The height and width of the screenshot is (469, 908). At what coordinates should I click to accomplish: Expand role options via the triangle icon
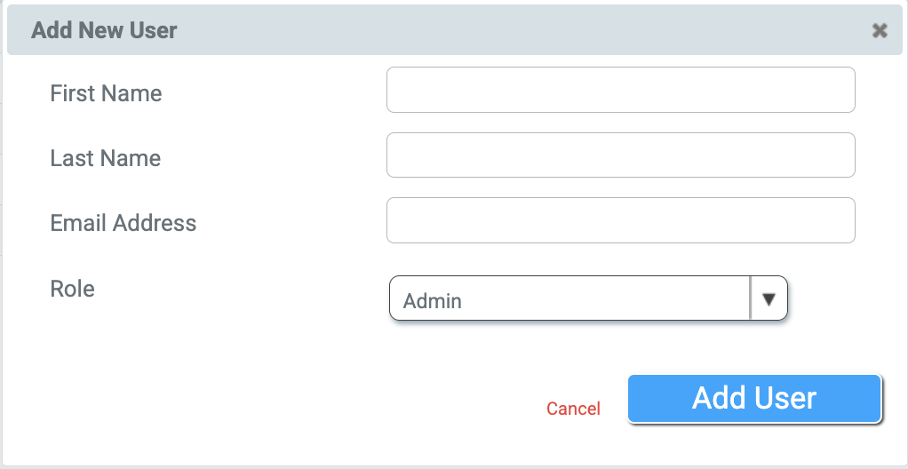(x=769, y=298)
